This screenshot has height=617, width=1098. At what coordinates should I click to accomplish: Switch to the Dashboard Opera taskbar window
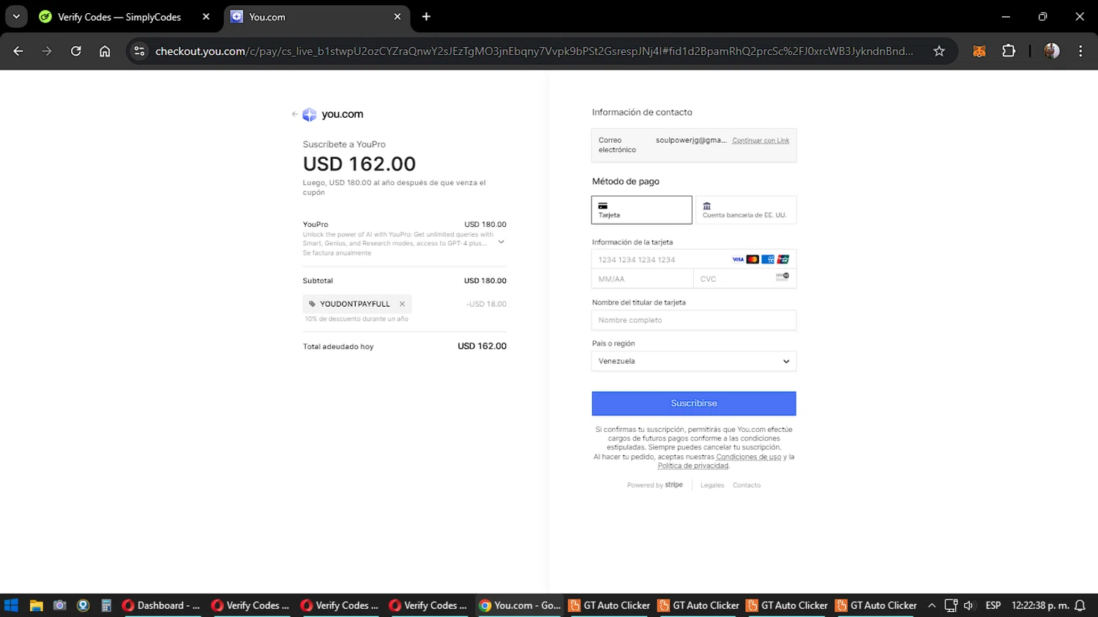point(162,605)
